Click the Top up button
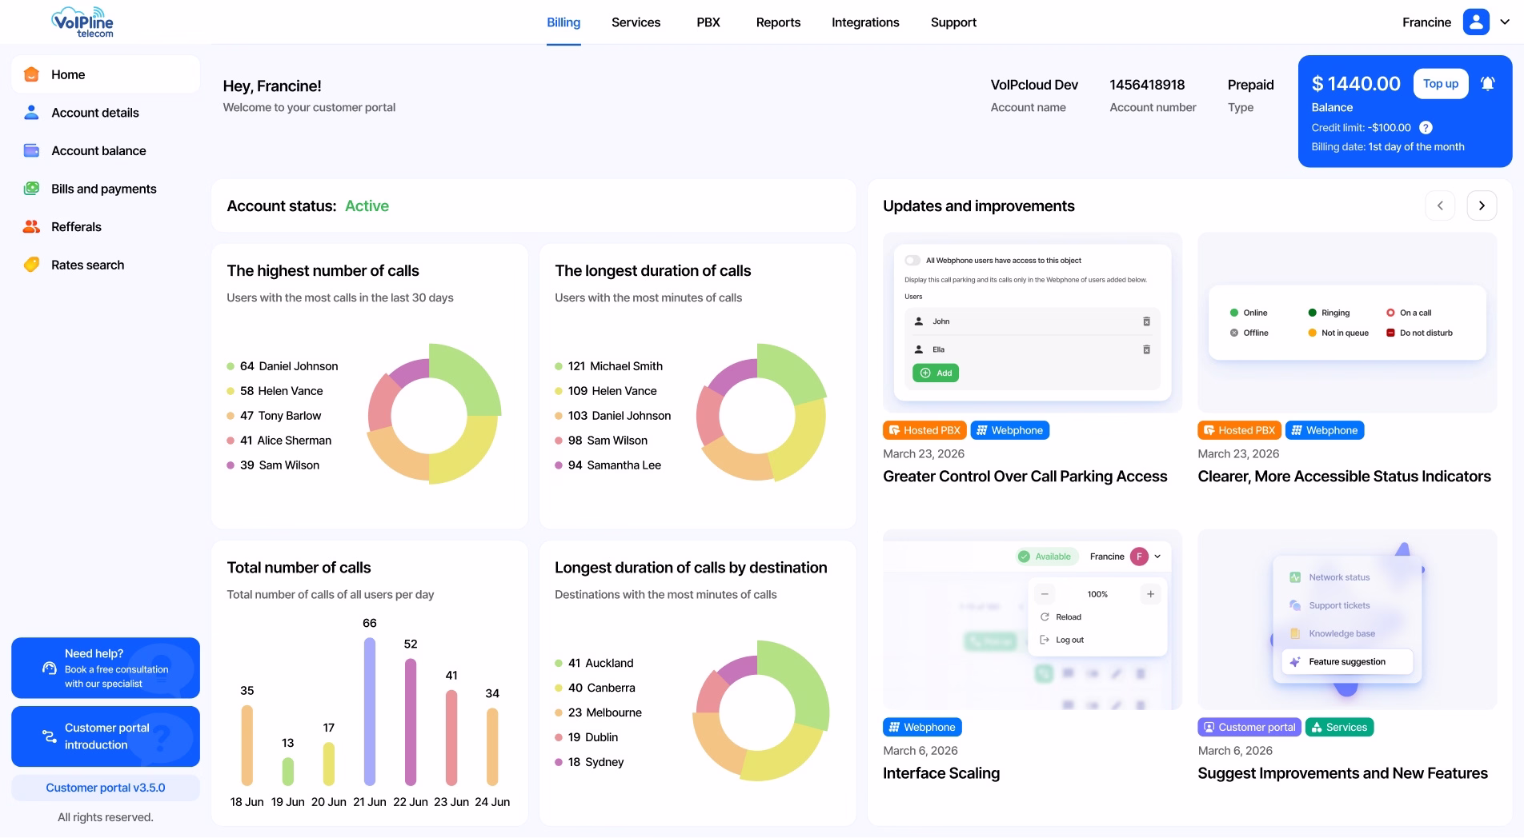1524x838 pixels. pyautogui.click(x=1441, y=84)
